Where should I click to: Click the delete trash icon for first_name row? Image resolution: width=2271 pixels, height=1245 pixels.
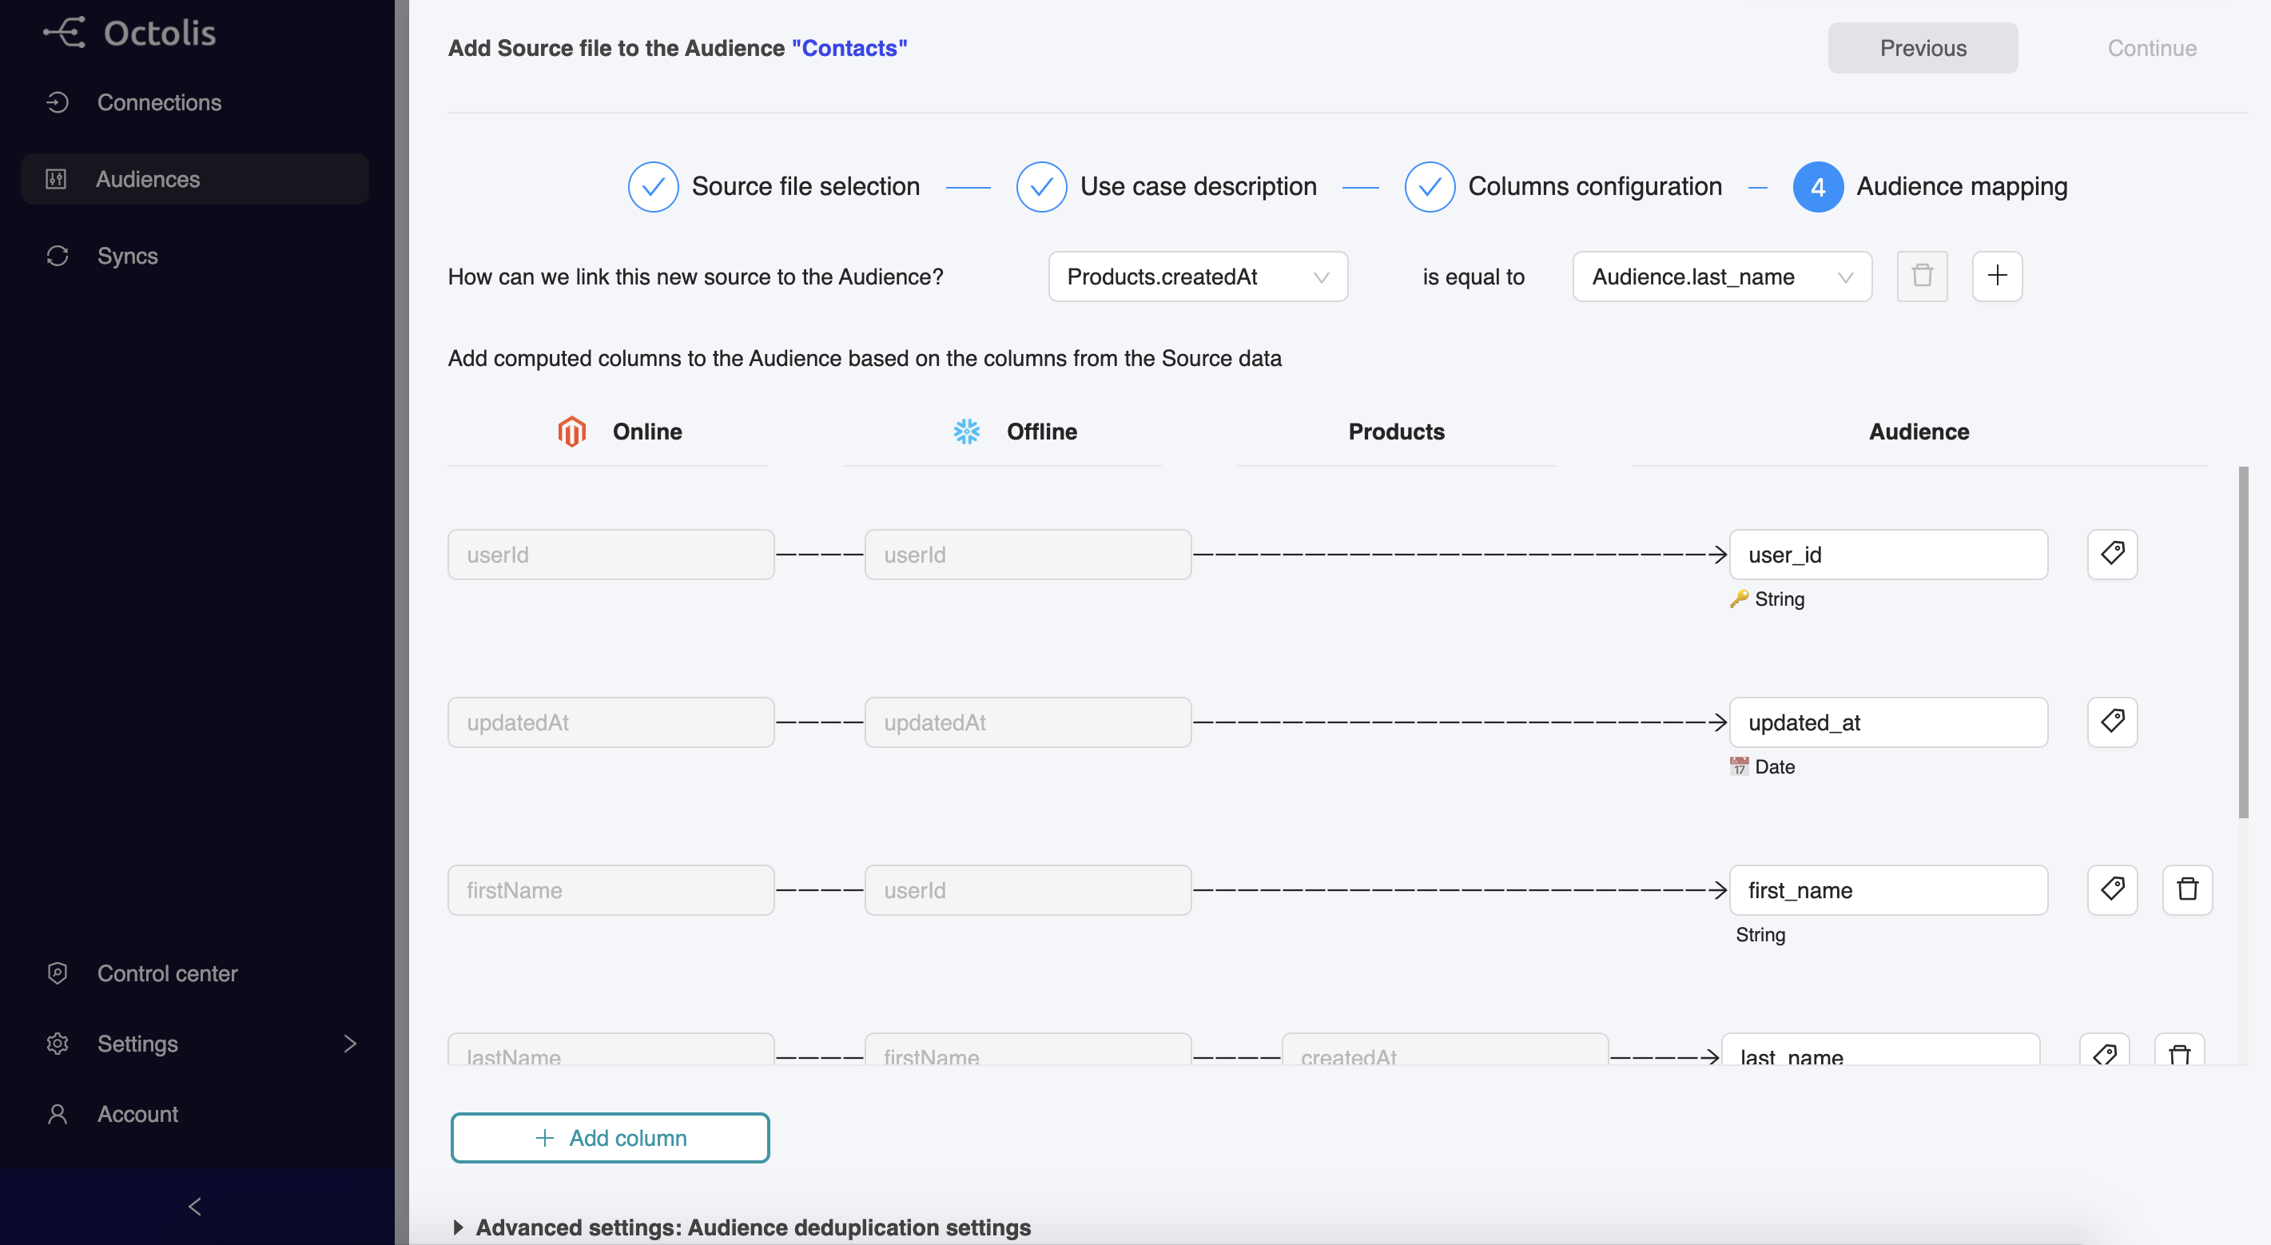coord(2187,889)
